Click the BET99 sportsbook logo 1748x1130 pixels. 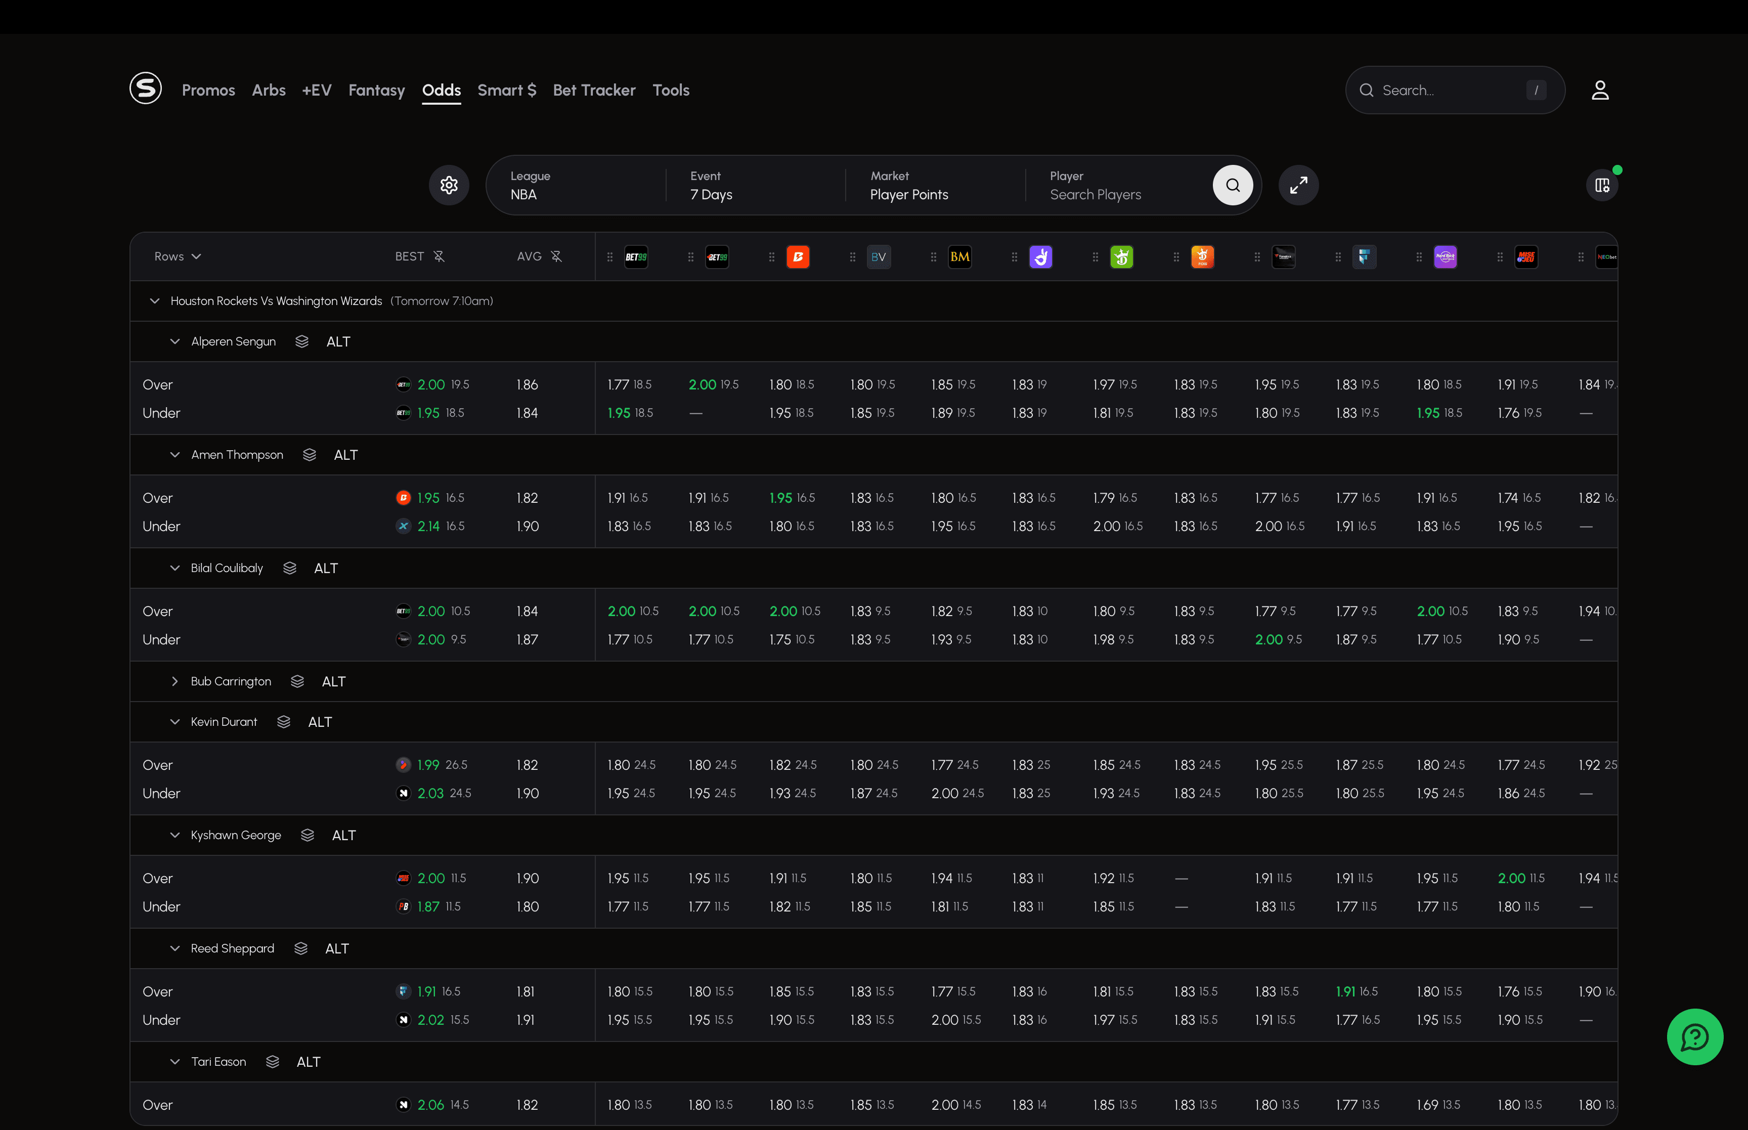click(636, 257)
